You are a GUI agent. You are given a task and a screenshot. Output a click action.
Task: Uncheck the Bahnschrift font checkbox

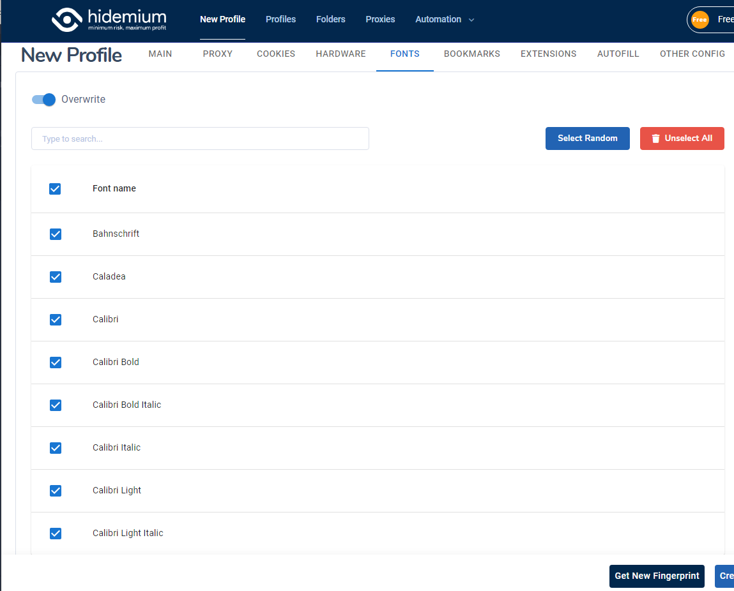pos(56,234)
